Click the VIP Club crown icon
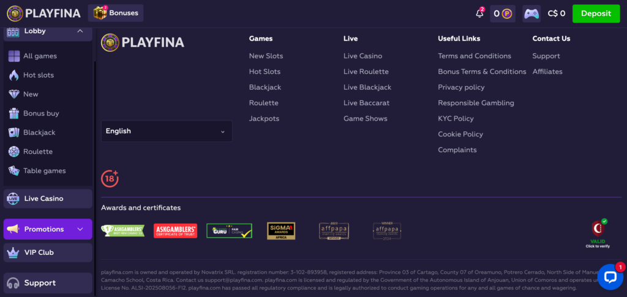Viewport: 627px width, 297px height. [x=13, y=252]
